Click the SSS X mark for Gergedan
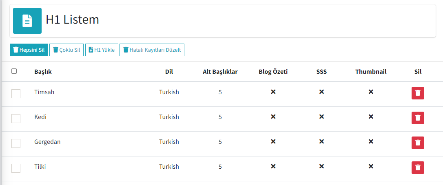The image size is (443, 185). (321, 141)
